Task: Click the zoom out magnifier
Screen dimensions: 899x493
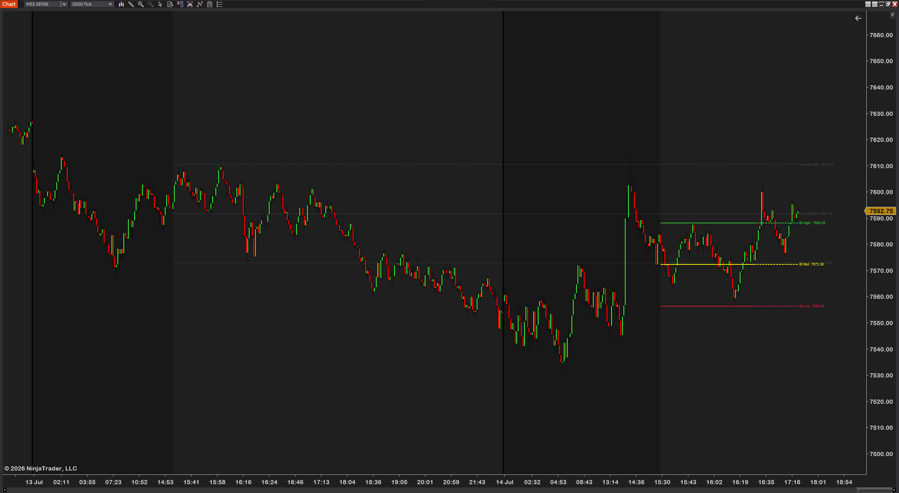Action: (151, 4)
